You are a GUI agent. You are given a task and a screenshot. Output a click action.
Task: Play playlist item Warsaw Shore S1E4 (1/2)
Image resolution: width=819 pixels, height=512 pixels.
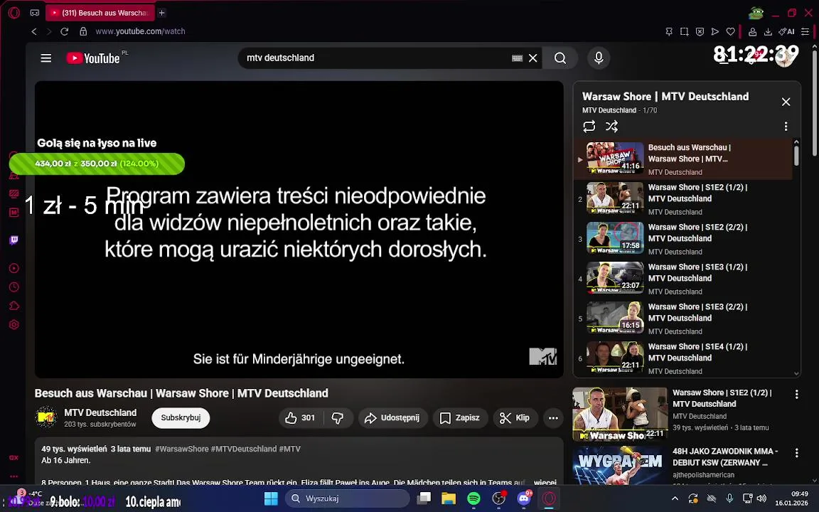(683, 358)
